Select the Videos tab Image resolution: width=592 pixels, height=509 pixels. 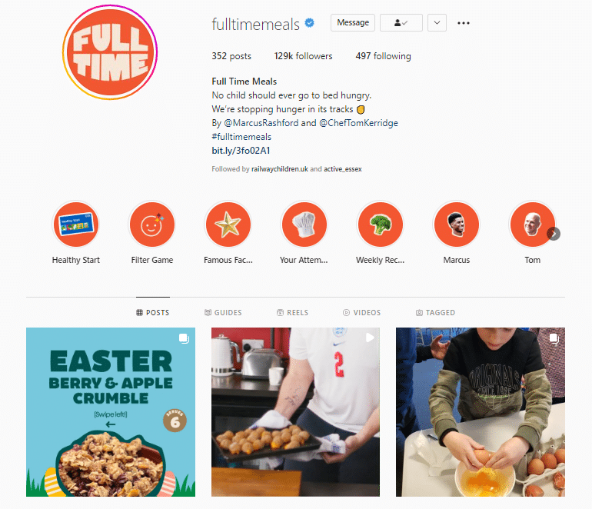[361, 313]
